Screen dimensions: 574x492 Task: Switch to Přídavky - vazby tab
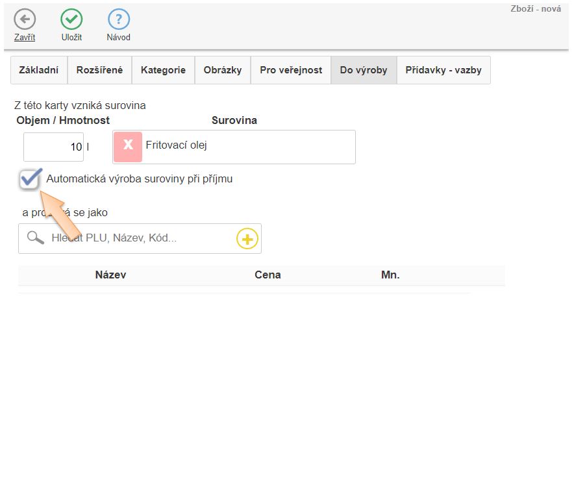pyautogui.click(x=443, y=70)
